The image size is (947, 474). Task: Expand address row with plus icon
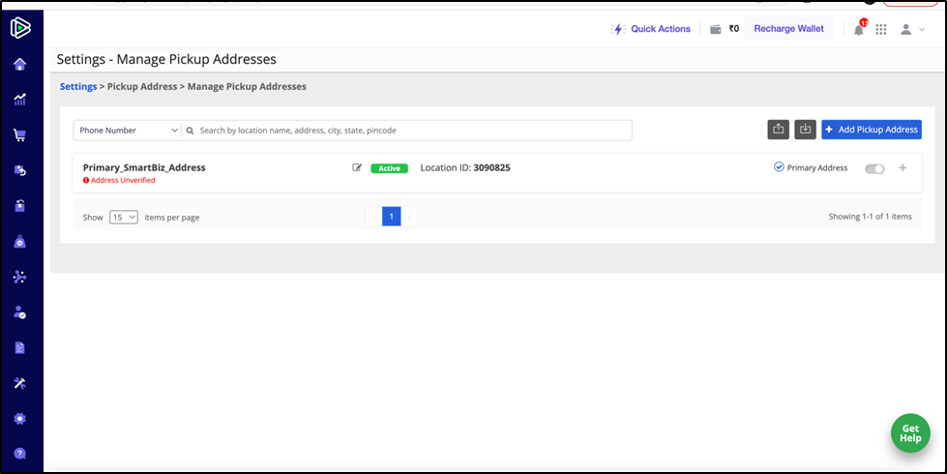tap(903, 168)
